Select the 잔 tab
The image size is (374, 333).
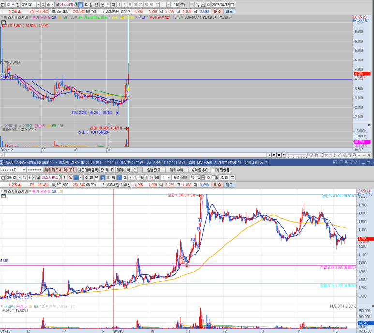click(102, 170)
